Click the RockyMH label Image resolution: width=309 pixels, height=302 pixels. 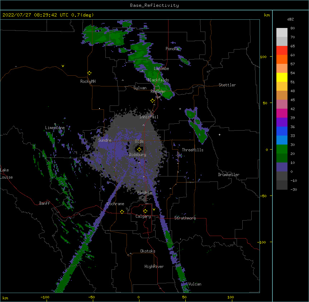(88, 81)
